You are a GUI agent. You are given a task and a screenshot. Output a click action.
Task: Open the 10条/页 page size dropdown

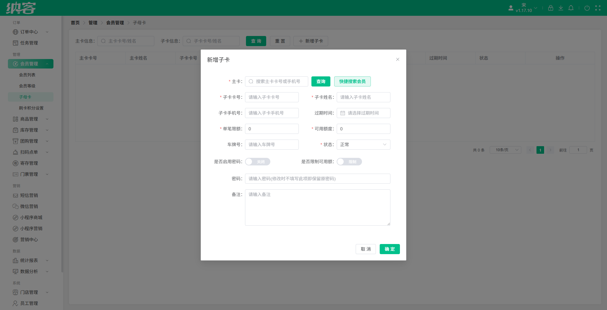click(x=505, y=150)
